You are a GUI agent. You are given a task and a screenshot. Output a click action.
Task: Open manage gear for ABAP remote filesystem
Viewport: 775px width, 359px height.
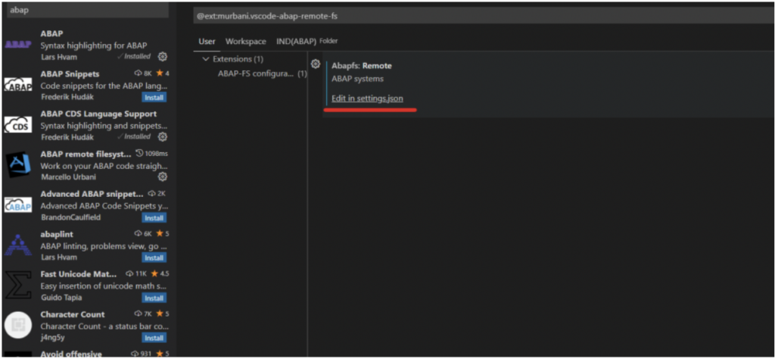(x=163, y=177)
